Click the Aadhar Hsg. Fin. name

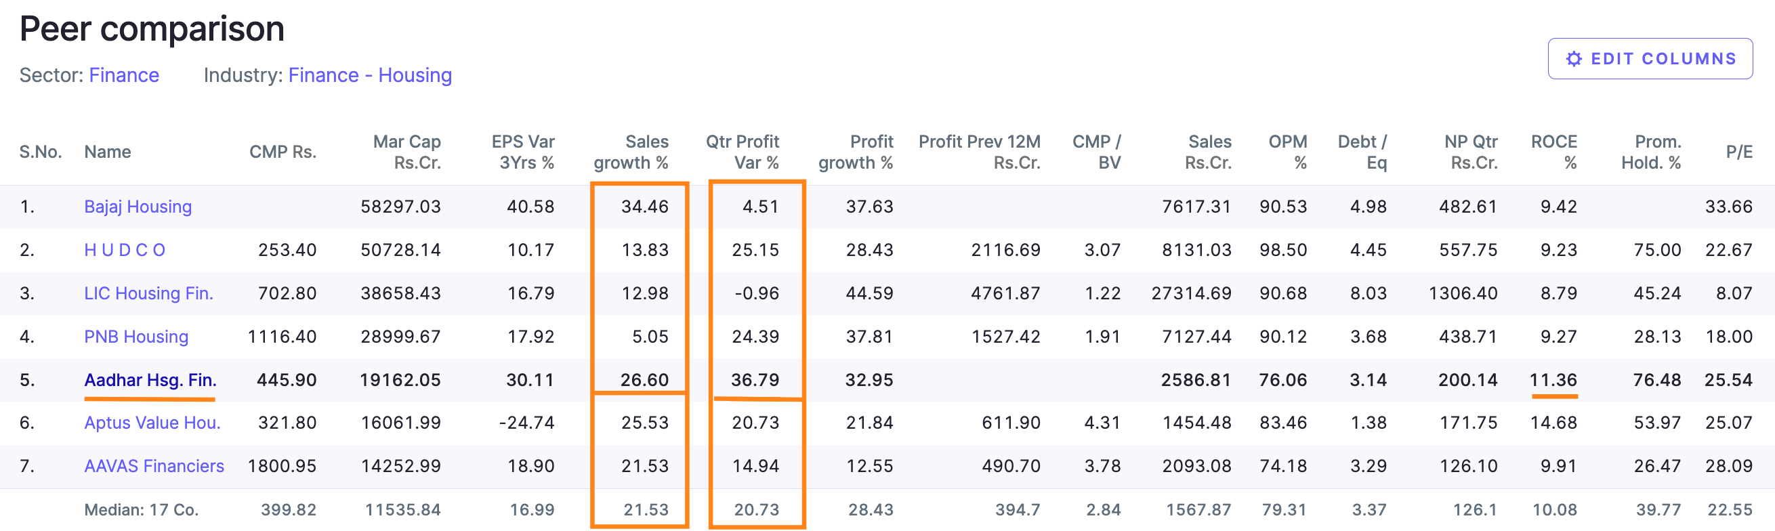click(x=150, y=380)
